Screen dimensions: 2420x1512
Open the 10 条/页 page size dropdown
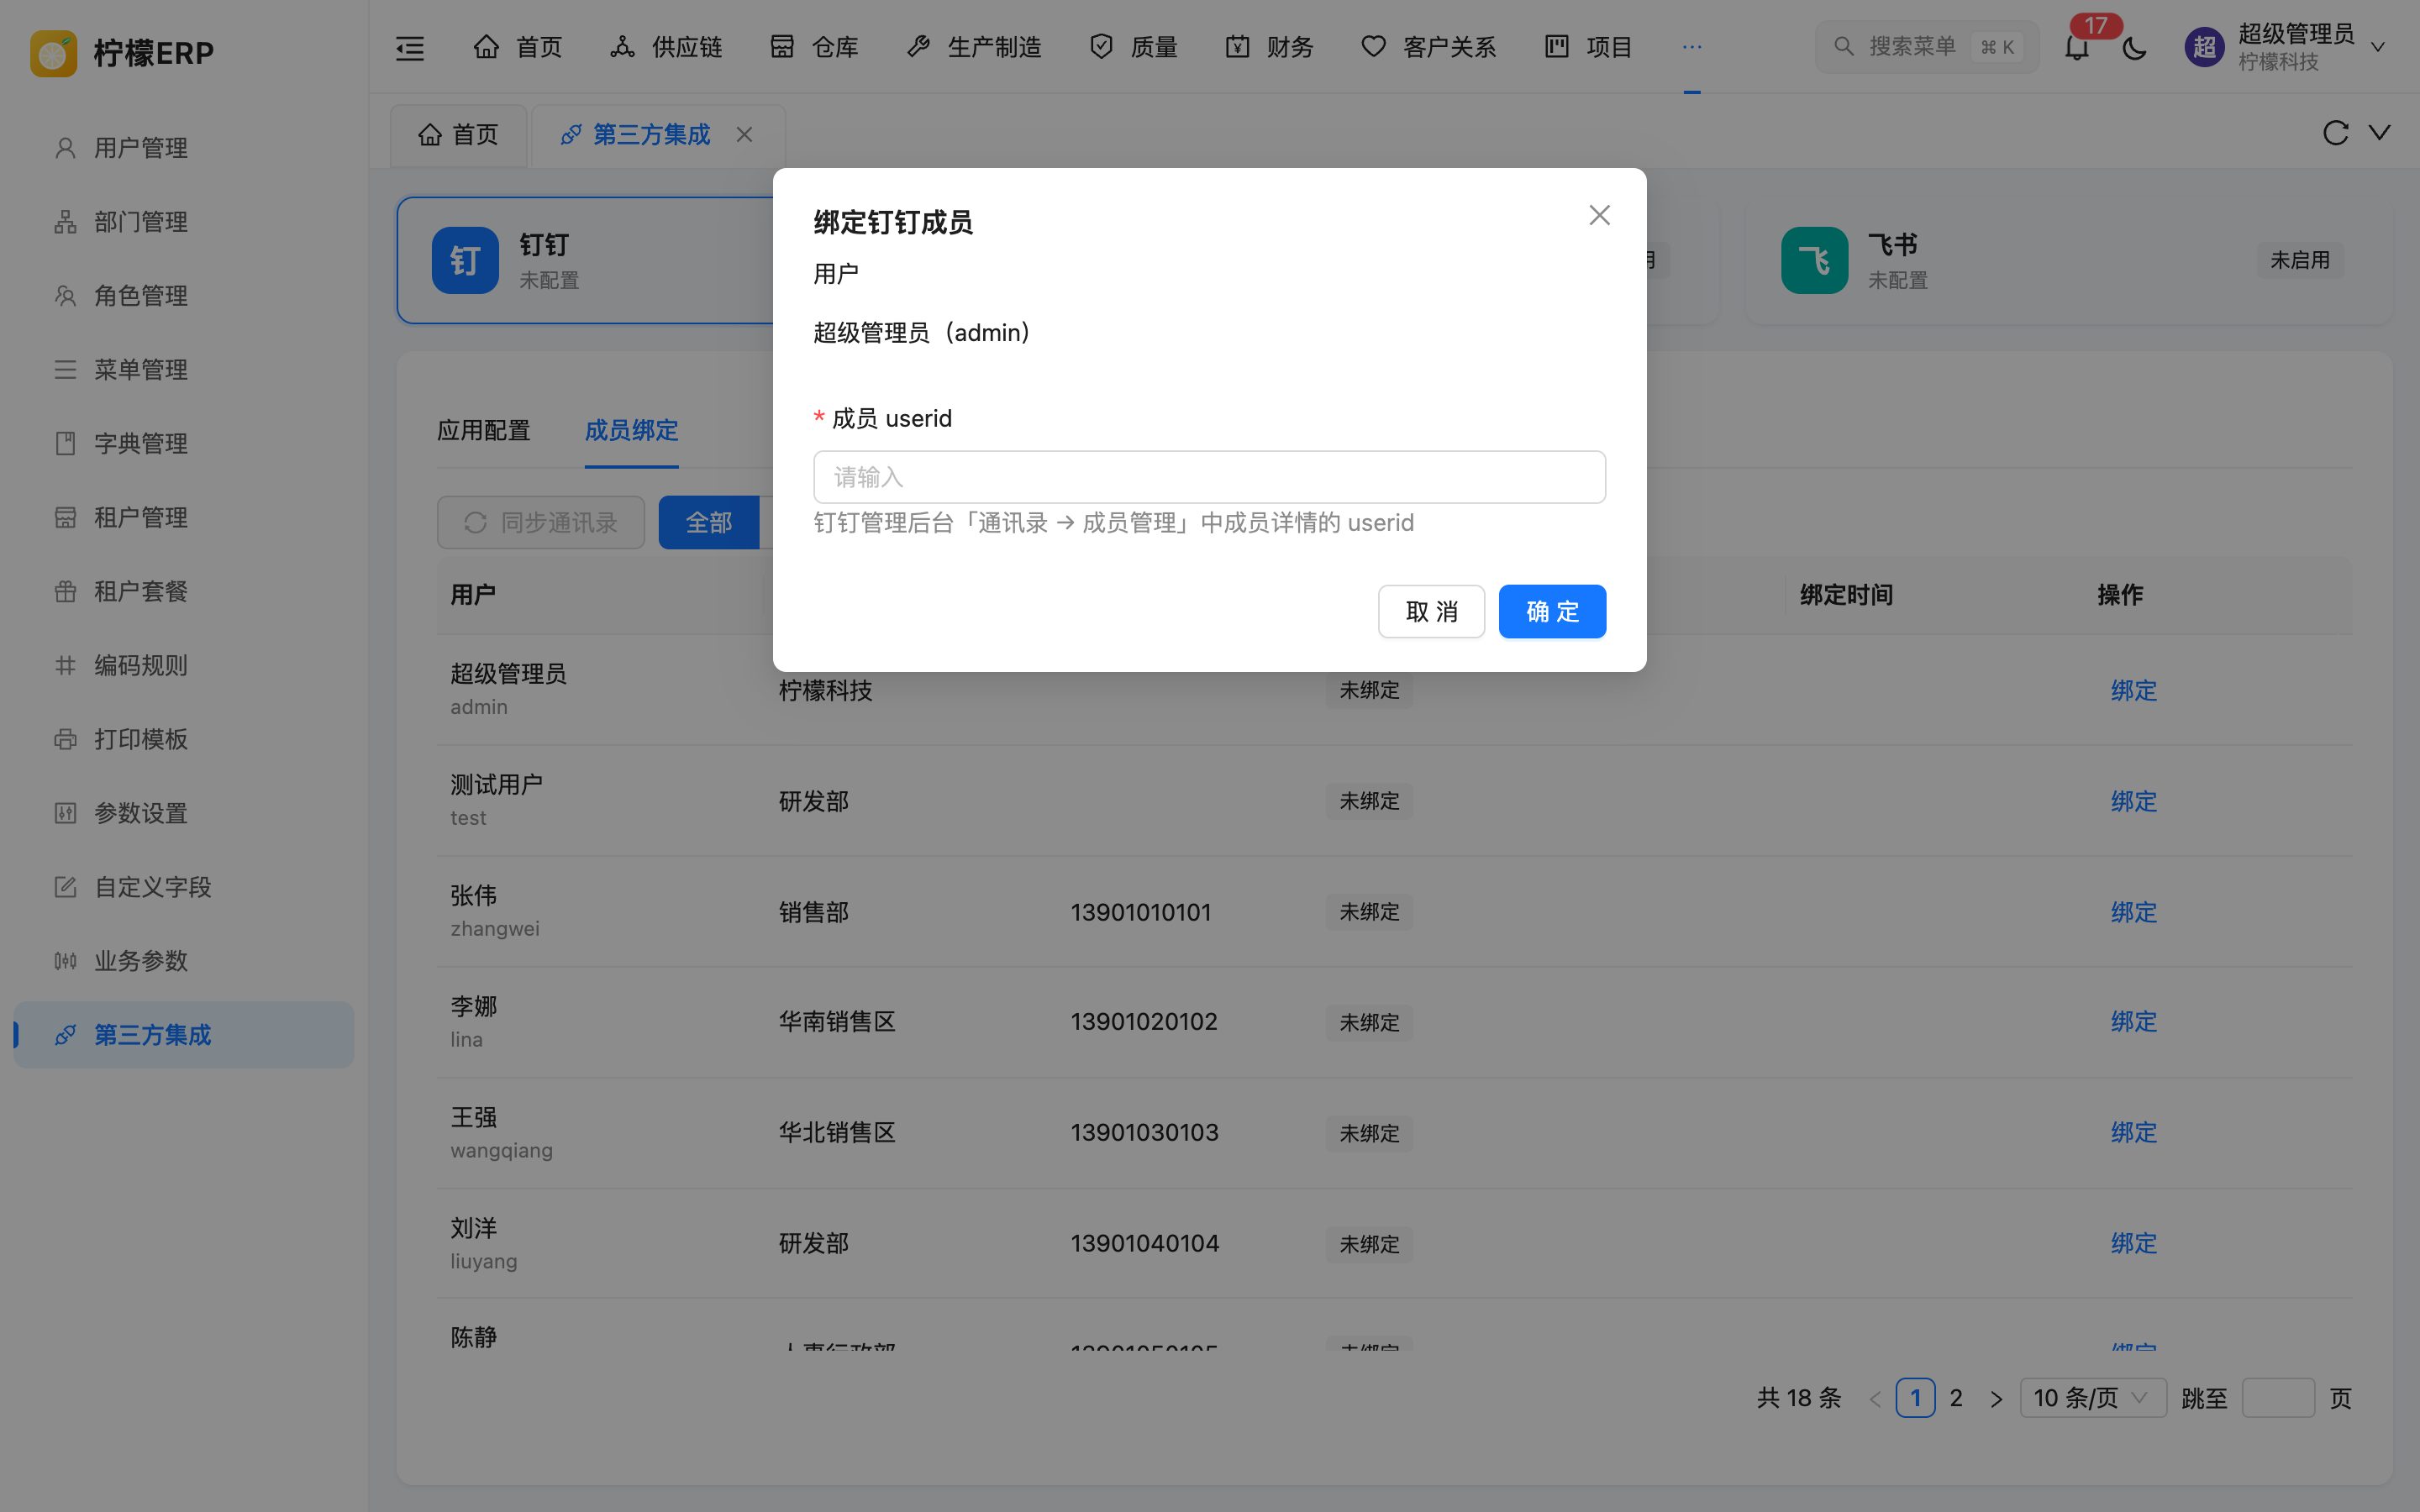[x=2093, y=1398]
